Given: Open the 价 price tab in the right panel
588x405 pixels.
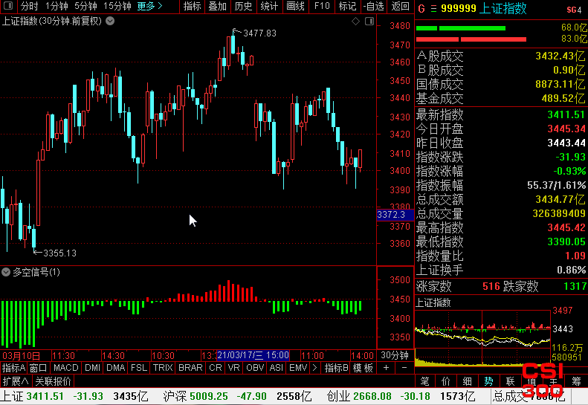Looking at the screenshot, I should [x=446, y=381].
